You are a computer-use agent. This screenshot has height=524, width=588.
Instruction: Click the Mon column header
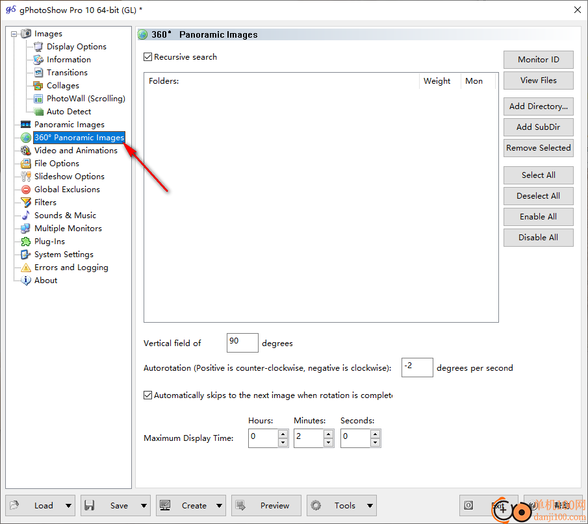coord(478,81)
